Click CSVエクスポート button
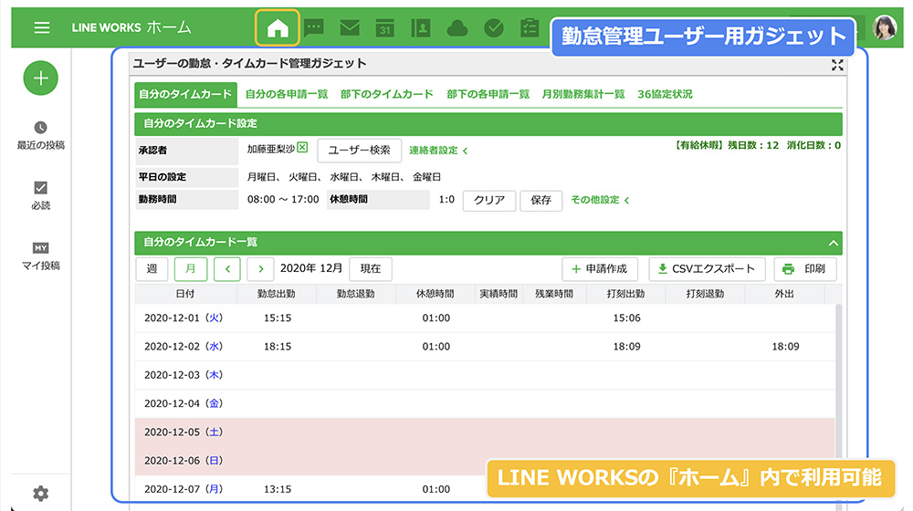This screenshot has height=511, width=913. (x=707, y=269)
